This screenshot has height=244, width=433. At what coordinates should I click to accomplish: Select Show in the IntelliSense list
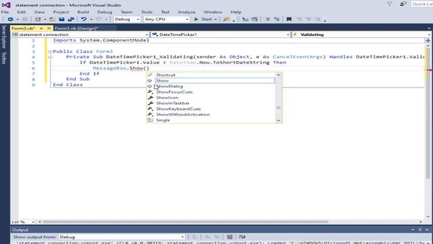[x=211, y=81]
